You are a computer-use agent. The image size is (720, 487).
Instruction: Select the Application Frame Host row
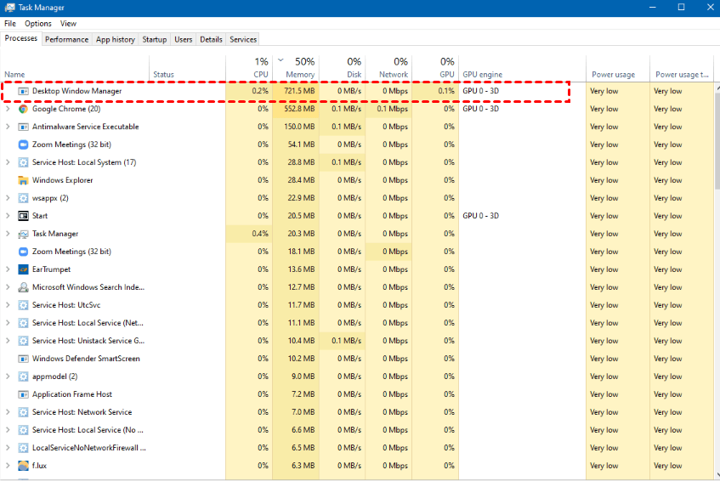[x=72, y=394]
